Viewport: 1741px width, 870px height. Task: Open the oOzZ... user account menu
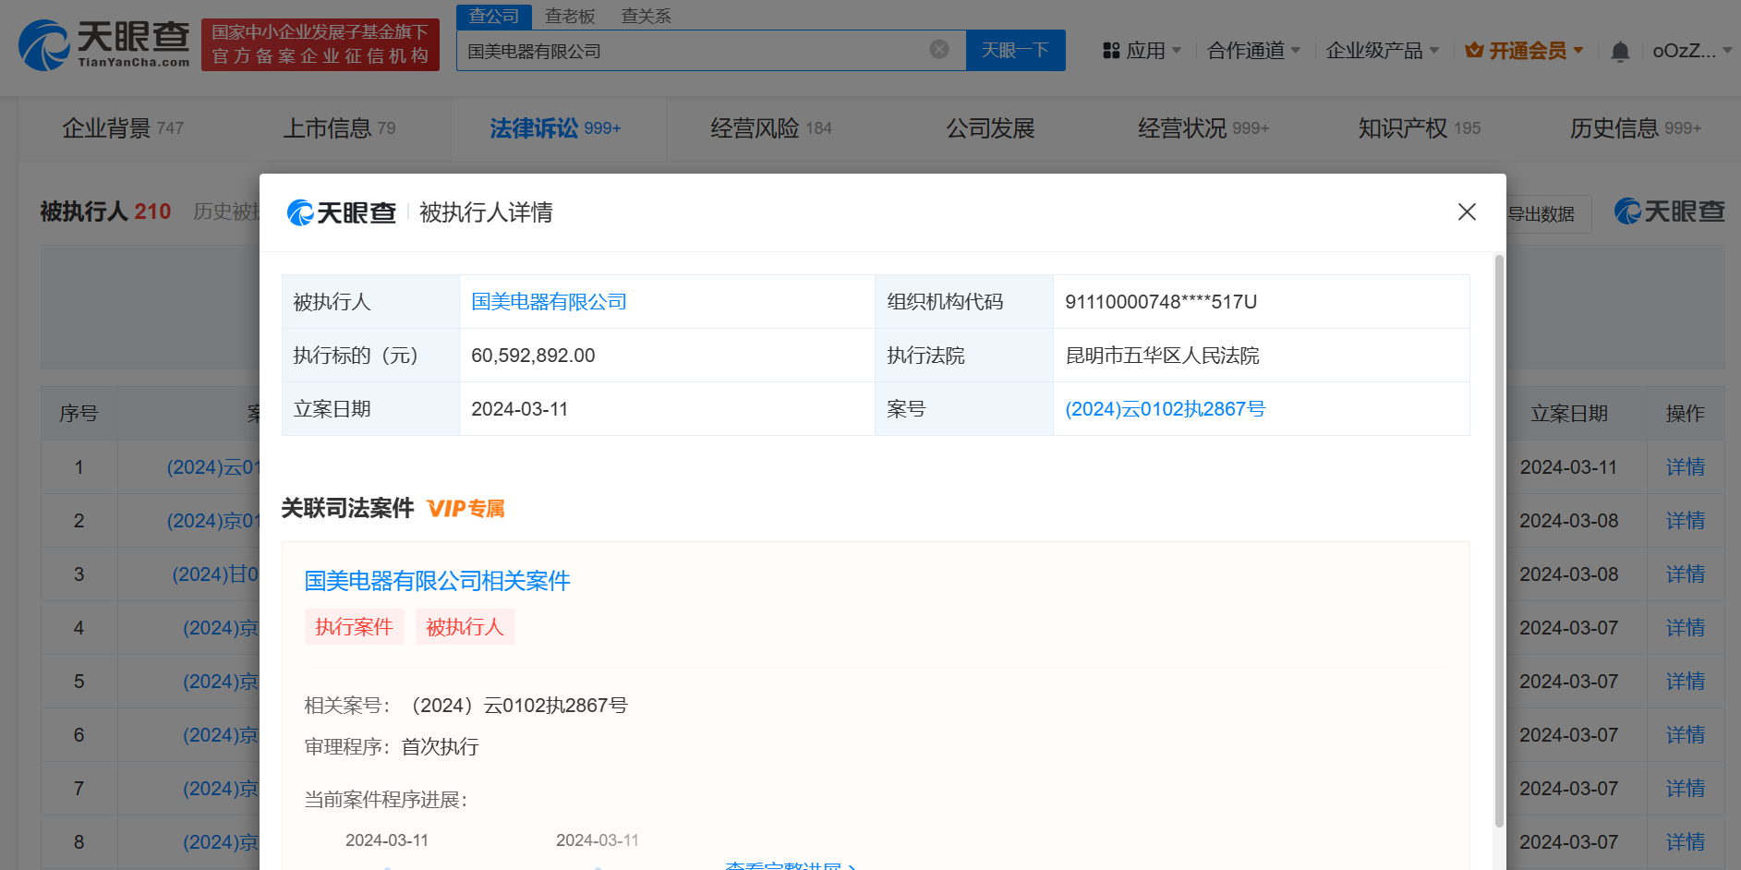1692,51
